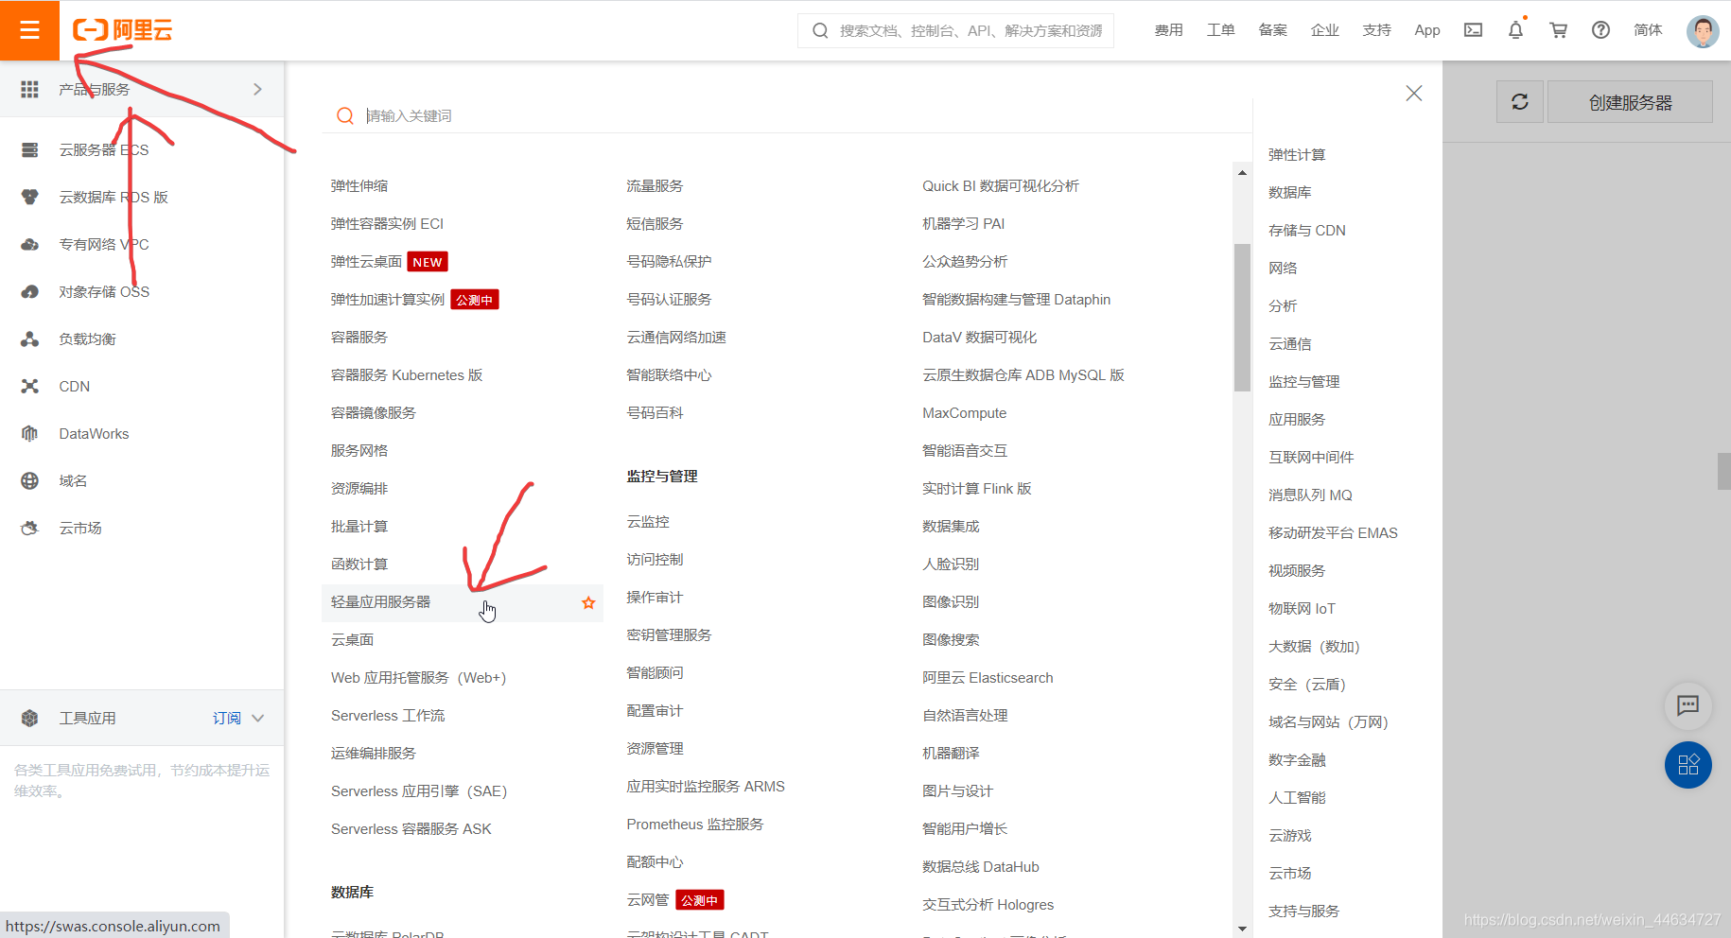Open the chat feedback floating icon
Screen dimensions: 1731x938
1688,705
